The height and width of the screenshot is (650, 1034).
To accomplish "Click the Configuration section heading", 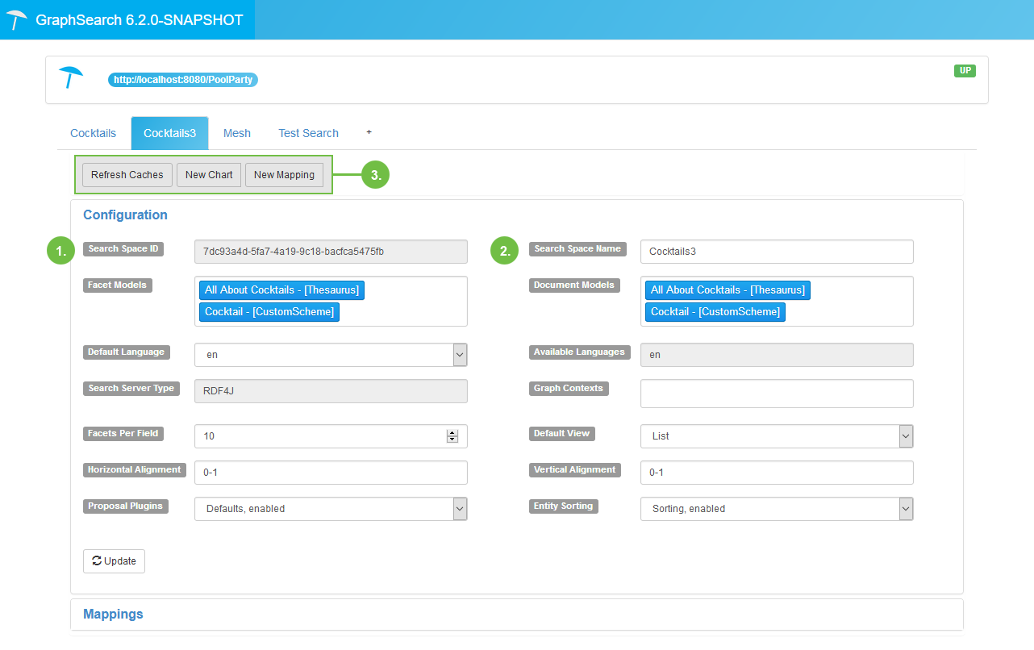I will 125,215.
